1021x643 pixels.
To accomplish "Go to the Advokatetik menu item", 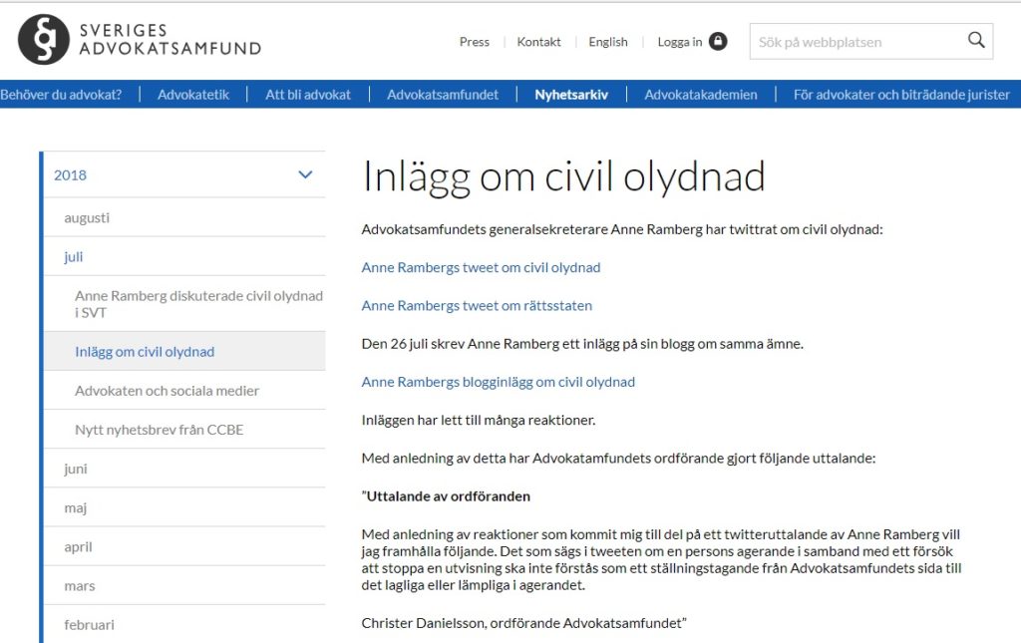I will 193,95.
